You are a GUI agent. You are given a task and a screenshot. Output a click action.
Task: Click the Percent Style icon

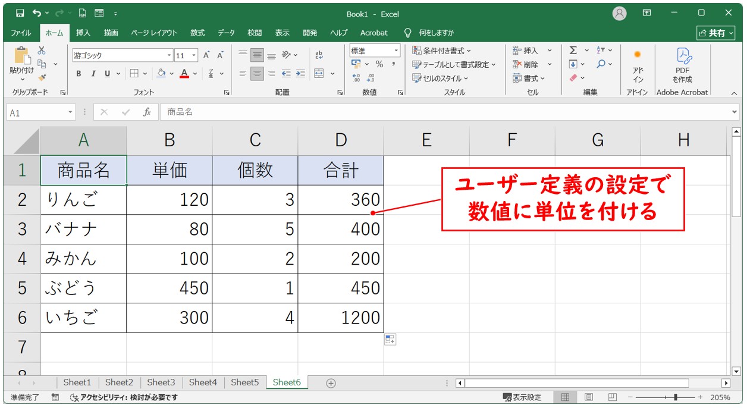[379, 64]
